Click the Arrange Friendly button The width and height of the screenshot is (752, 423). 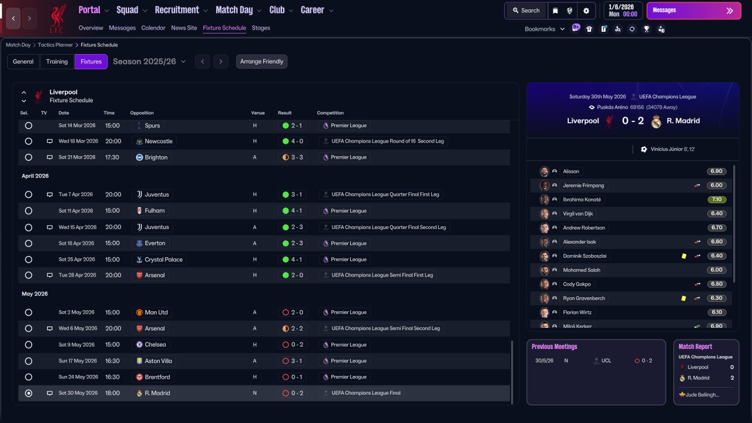pyautogui.click(x=262, y=62)
